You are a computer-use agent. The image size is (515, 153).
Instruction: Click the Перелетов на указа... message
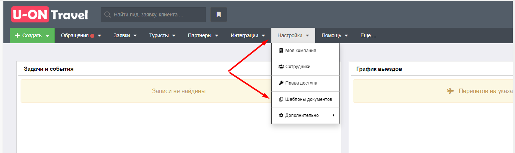tap(485, 91)
